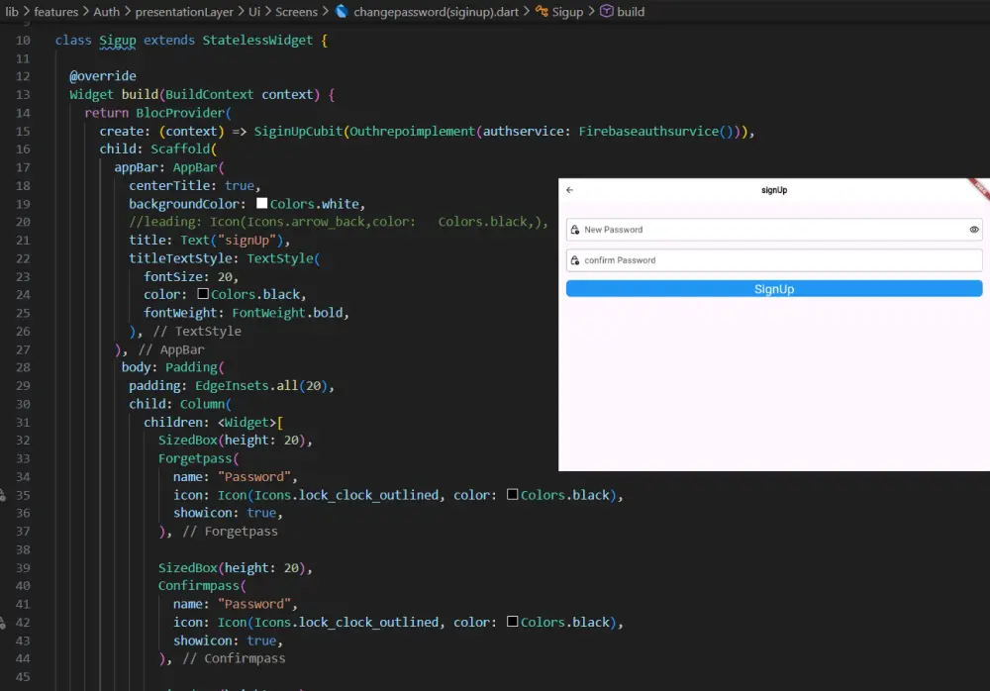Click the commented 'leading' line 20
This screenshot has width=990, height=691.
(x=338, y=222)
